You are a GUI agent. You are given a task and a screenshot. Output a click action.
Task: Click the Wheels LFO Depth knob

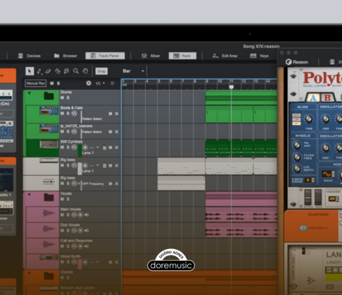[x=297, y=169]
